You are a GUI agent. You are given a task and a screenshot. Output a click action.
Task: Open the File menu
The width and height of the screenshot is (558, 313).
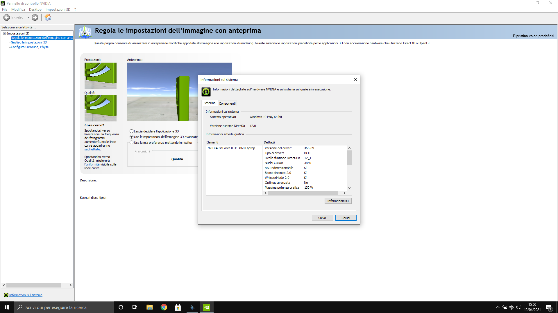click(5, 10)
